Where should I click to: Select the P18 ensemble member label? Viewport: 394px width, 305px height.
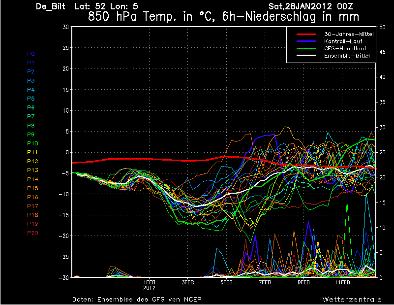[32, 215]
